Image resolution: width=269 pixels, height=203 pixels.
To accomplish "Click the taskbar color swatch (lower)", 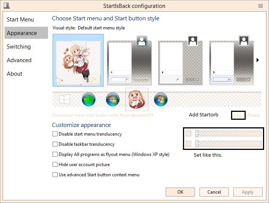I will coord(188,143).
